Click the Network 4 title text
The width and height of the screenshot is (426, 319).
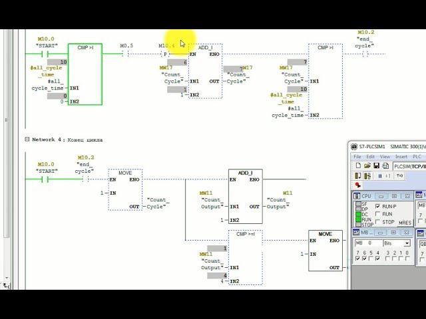[67, 140]
